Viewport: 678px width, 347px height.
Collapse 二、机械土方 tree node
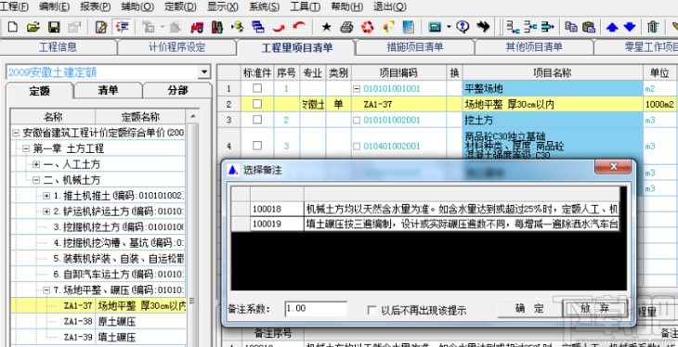(x=36, y=180)
